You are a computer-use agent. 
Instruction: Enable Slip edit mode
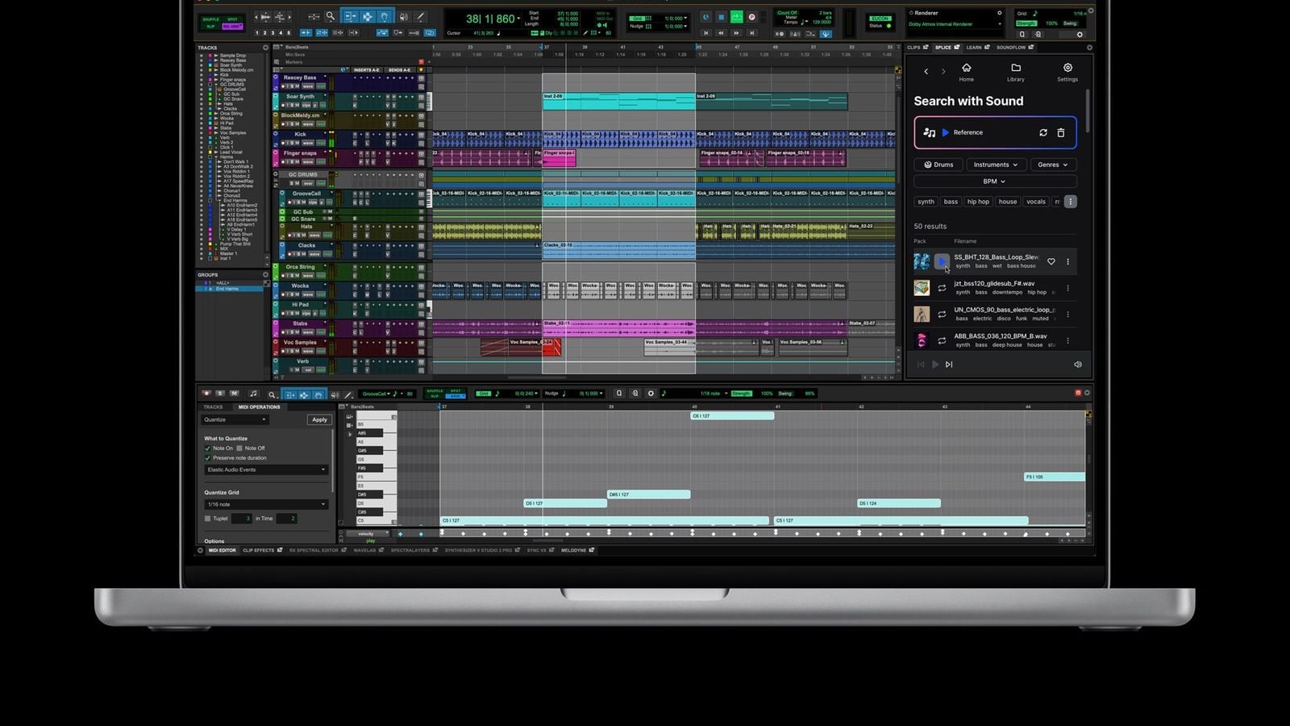click(210, 26)
